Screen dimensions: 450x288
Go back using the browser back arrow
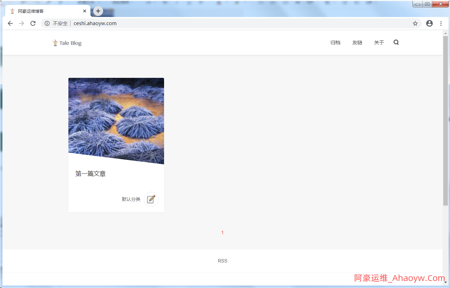tap(10, 23)
